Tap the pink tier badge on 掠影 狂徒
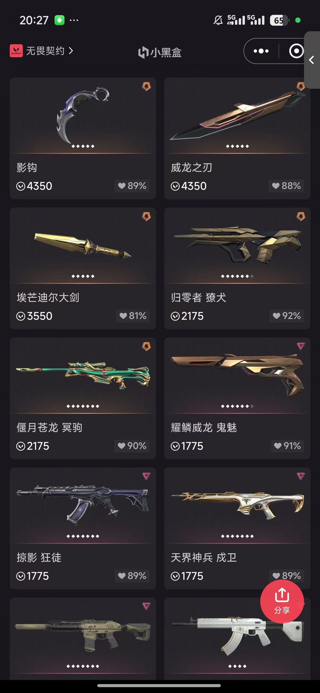 146,476
